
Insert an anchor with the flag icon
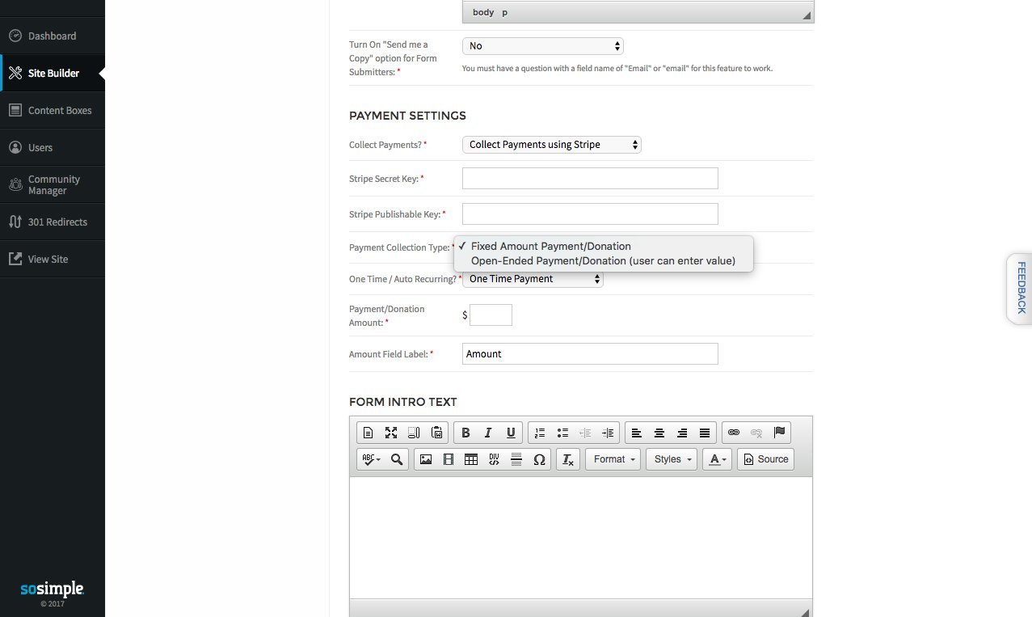[x=779, y=433]
